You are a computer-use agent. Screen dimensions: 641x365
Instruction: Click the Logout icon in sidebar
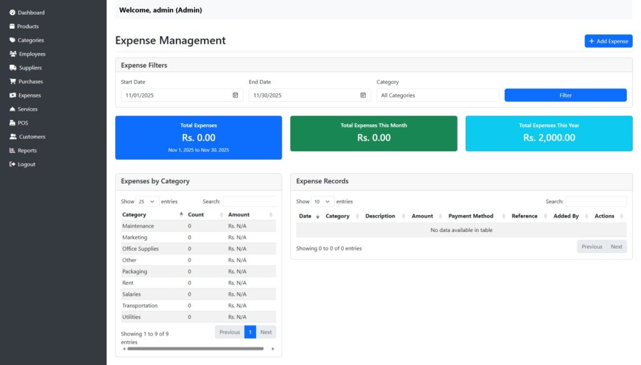pos(12,164)
